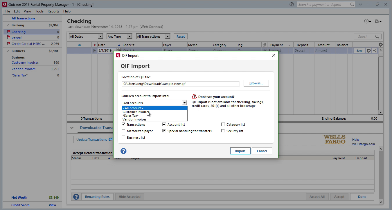Image resolution: width=392 pixels, height=210 pixels.
Task: Toggle the Transactions checkbox
Action: click(123, 125)
